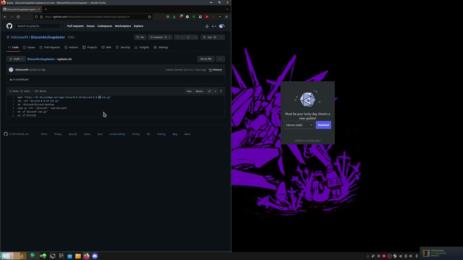Click the site shield tracking icon
Viewport: 463px width, 260px height.
(36, 17)
